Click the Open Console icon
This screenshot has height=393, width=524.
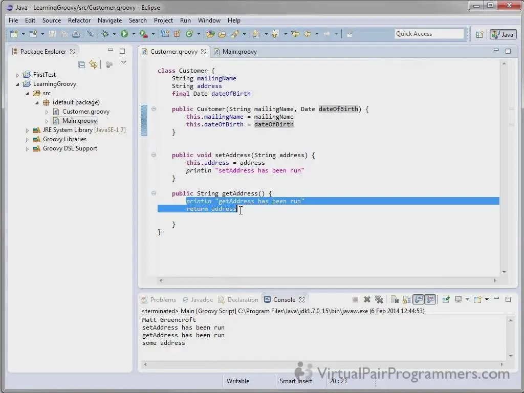pyautogui.click(x=477, y=299)
